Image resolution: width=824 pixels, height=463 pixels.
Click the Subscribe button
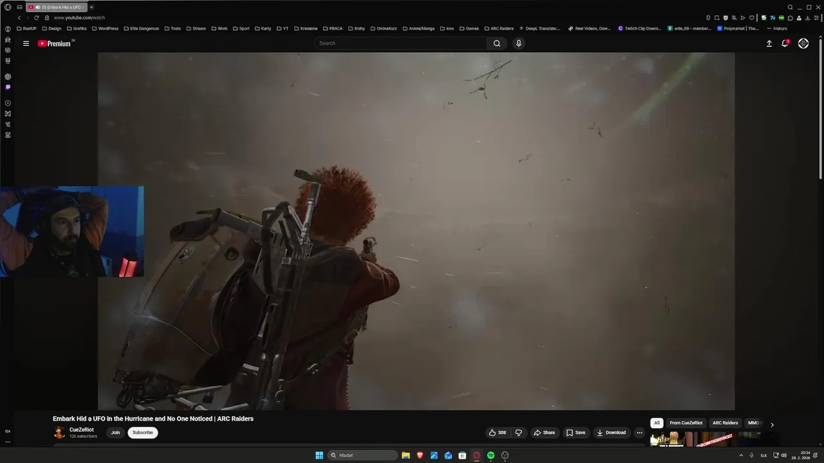tap(143, 433)
